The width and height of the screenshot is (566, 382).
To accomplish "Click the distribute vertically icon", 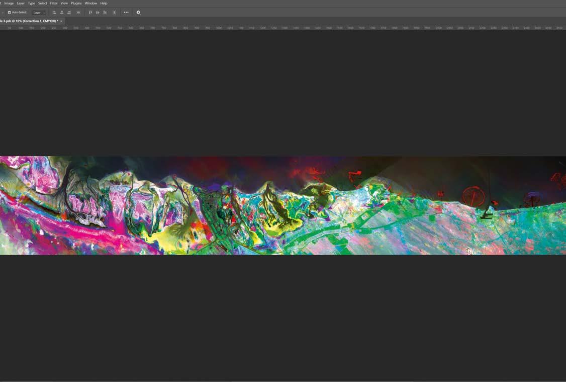I will pyautogui.click(x=78, y=13).
